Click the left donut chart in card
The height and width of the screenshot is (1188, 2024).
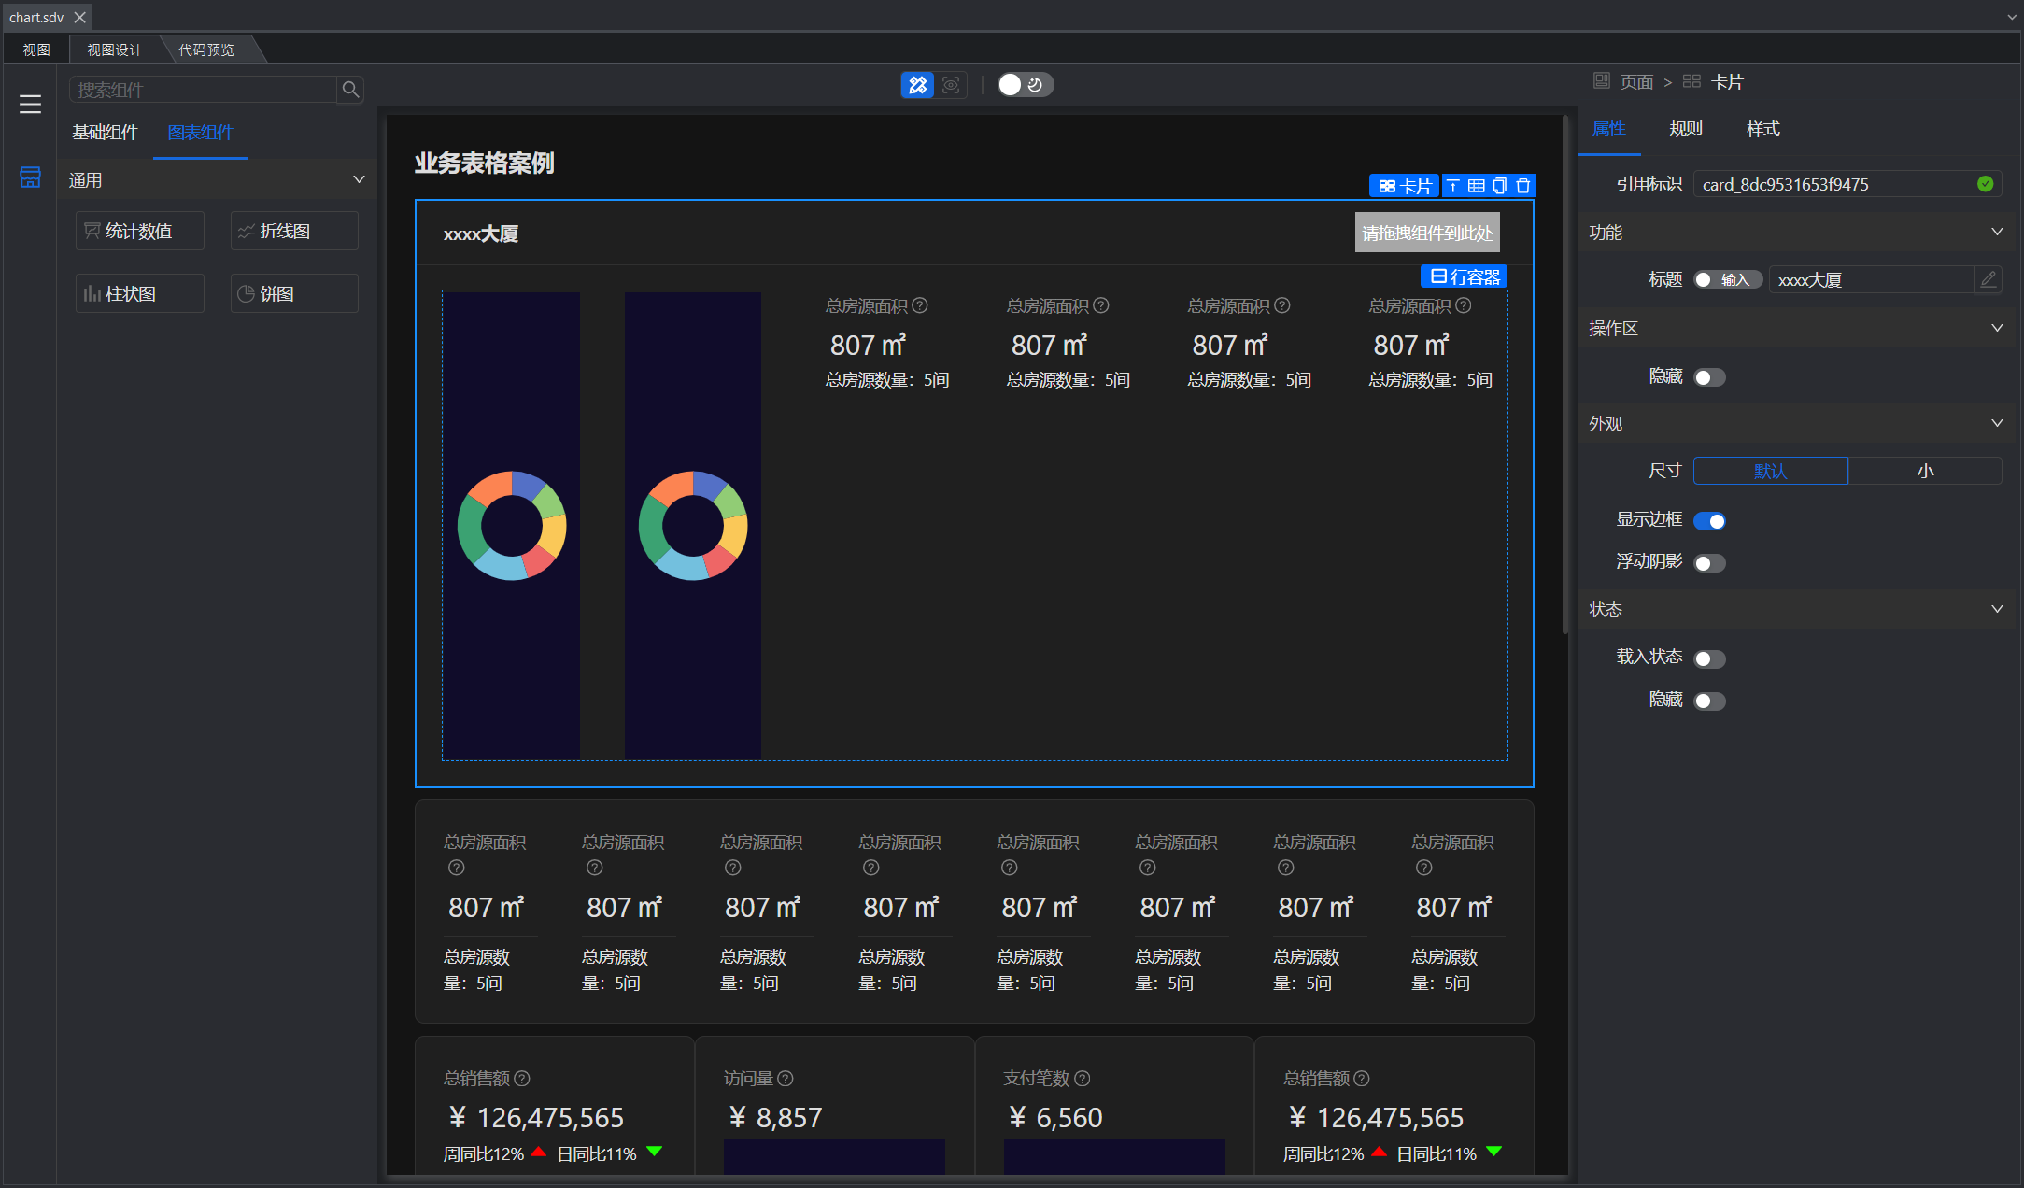(x=512, y=526)
